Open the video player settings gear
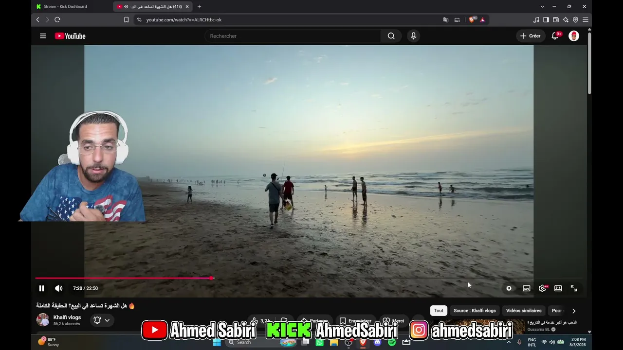 (x=542, y=288)
